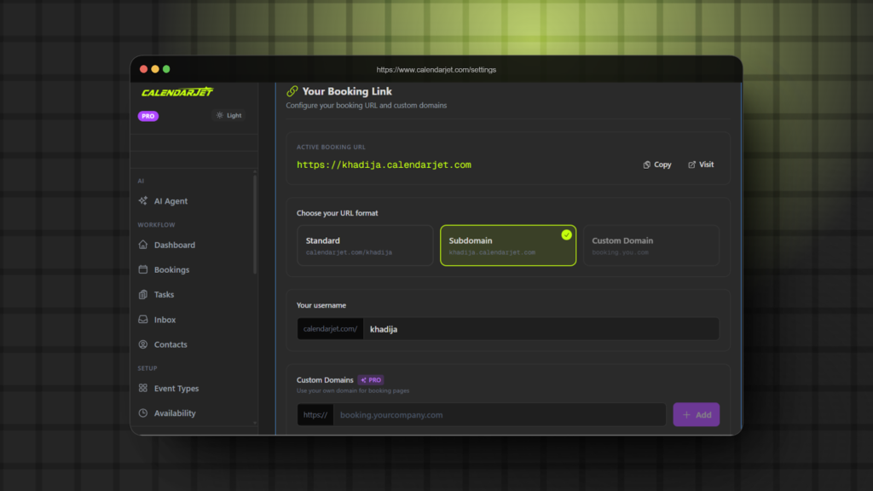Click the Event Types grid icon
Image resolution: width=873 pixels, height=491 pixels.
143,389
